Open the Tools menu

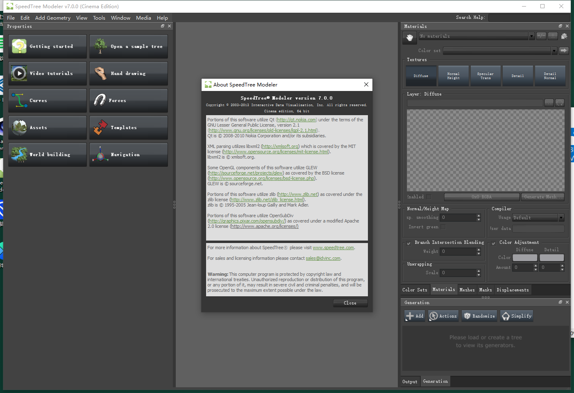[x=99, y=18]
